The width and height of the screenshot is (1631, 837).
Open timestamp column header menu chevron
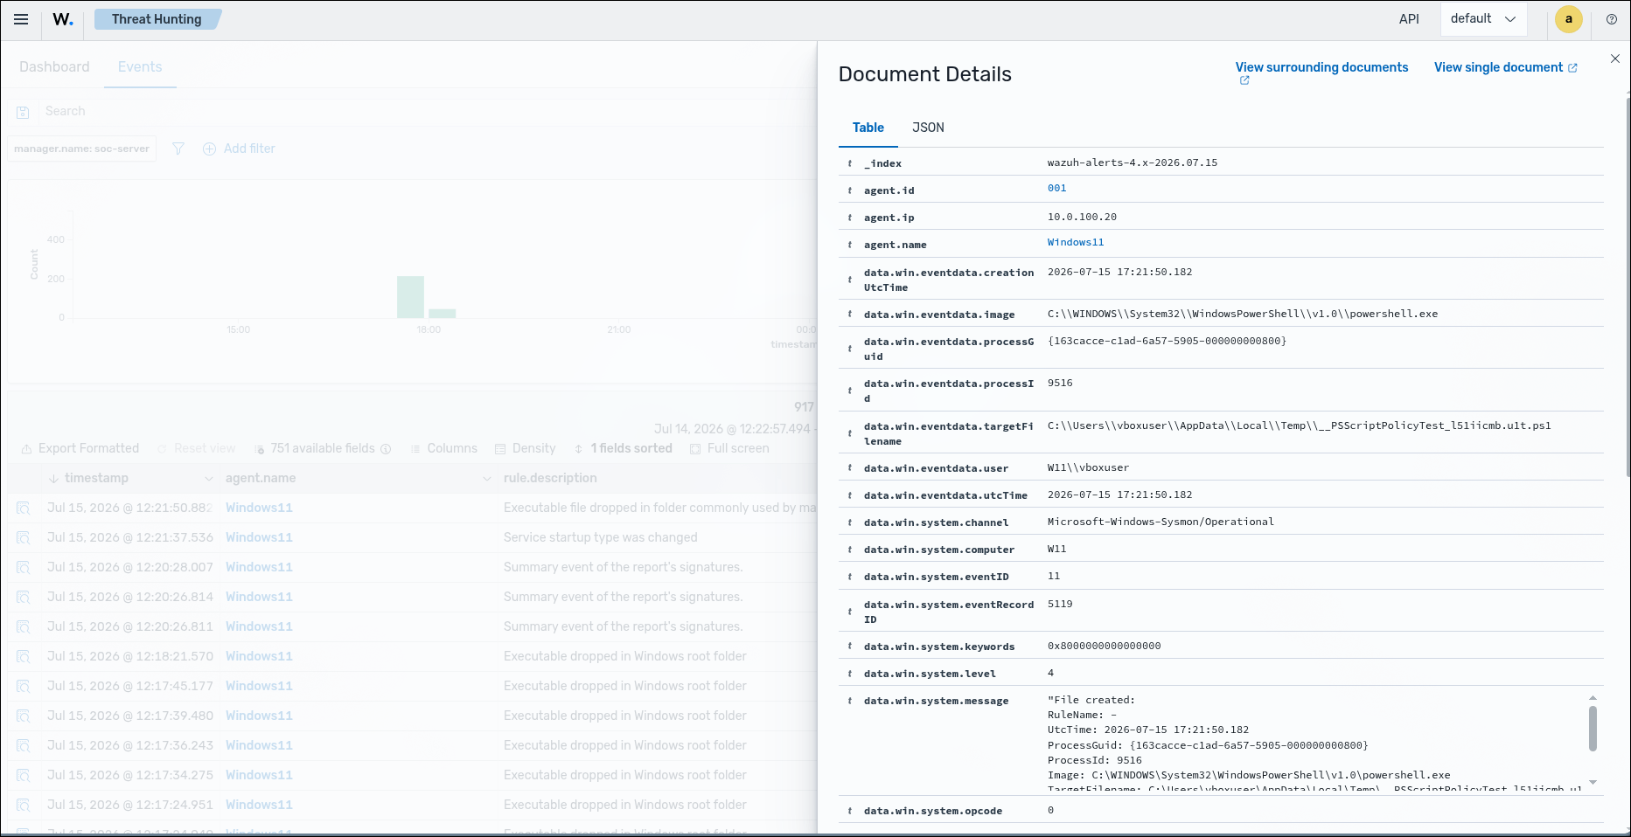click(x=208, y=479)
